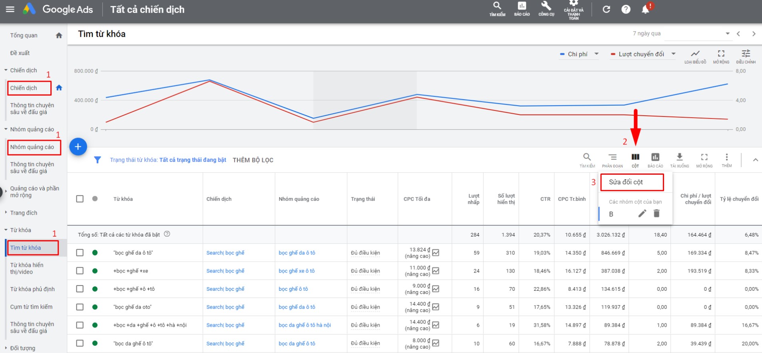Open the notifications bell icon

click(x=645, y=9)
